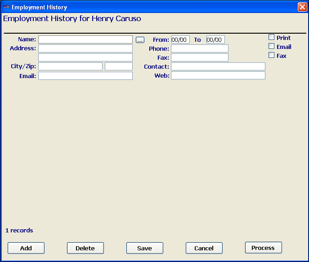
Task: Save the employment record
Action: 144,248
